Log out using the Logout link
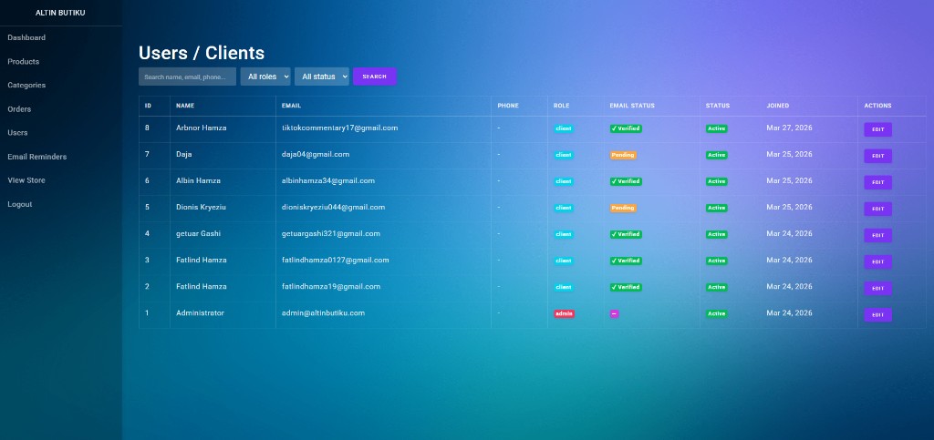Screen dimensions: 934x440 point(20,204)
